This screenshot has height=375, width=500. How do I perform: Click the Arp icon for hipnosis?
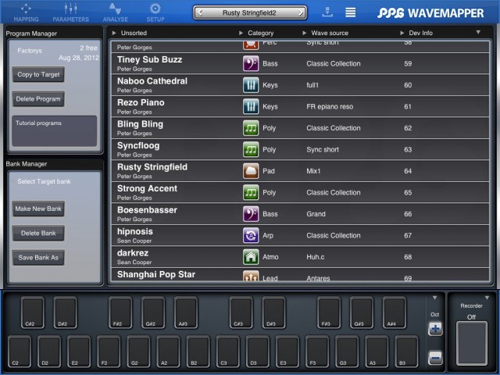[x=251, y=235]
